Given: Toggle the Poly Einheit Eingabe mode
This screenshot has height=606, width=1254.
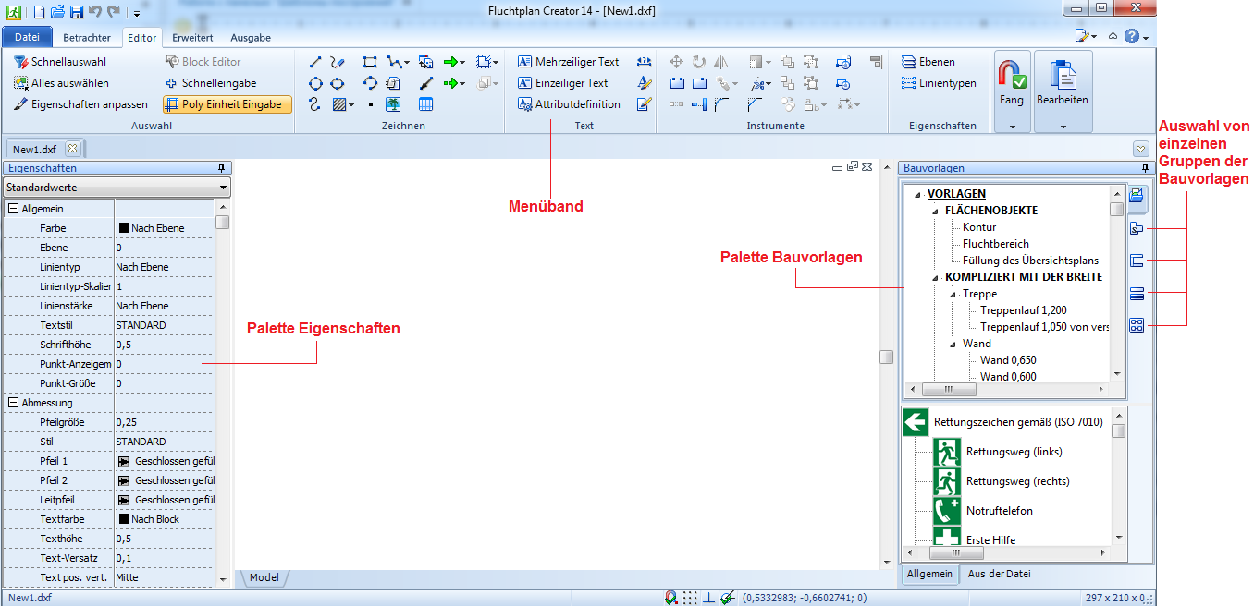Looking at the screenshot, I should 227,104.
